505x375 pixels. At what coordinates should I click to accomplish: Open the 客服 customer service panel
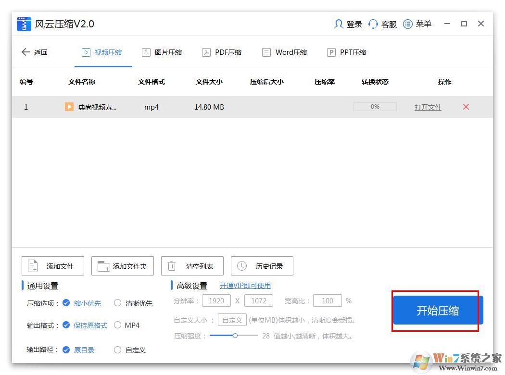click(383, 24)
